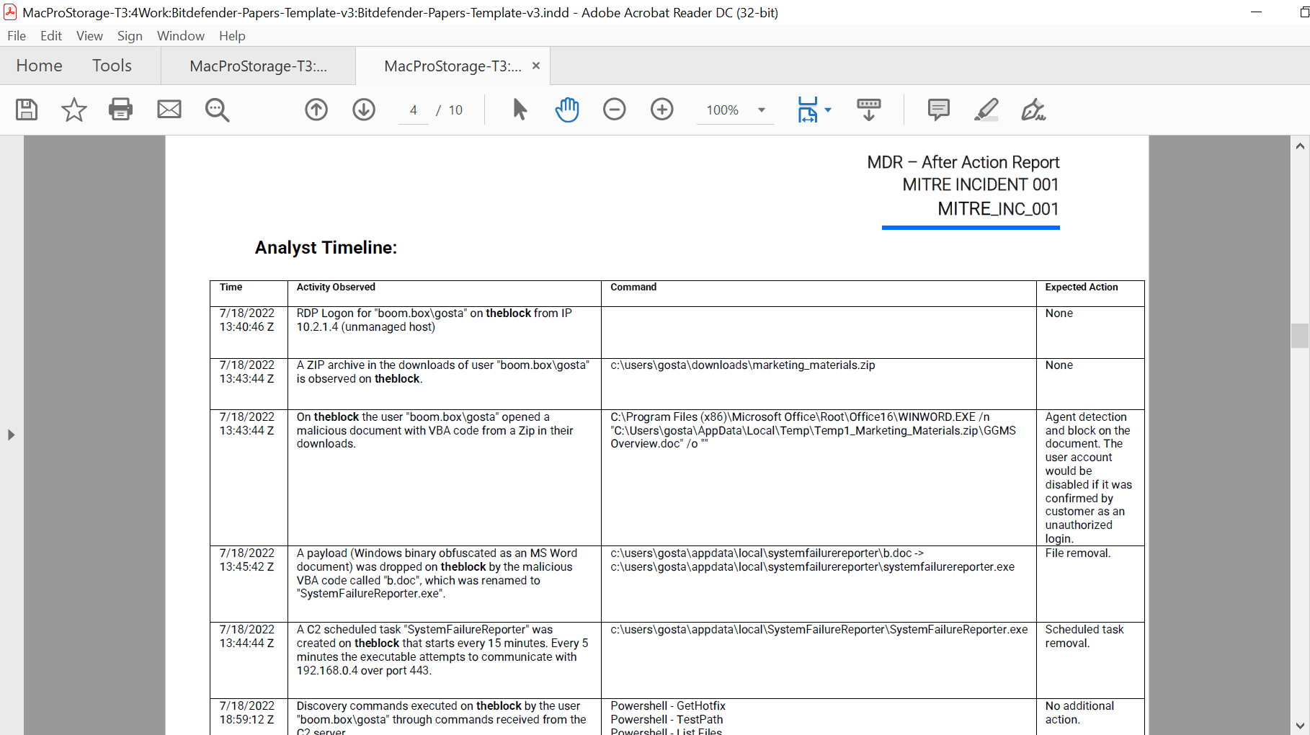Click the vertical scrollbar thumb

click(x=1300, y=336)
